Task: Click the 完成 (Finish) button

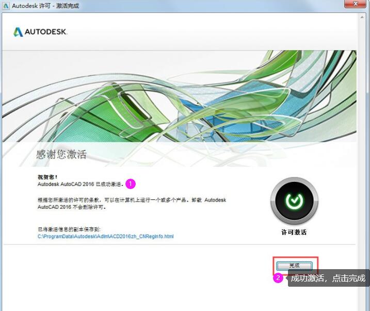Action: tap(294, 266)
